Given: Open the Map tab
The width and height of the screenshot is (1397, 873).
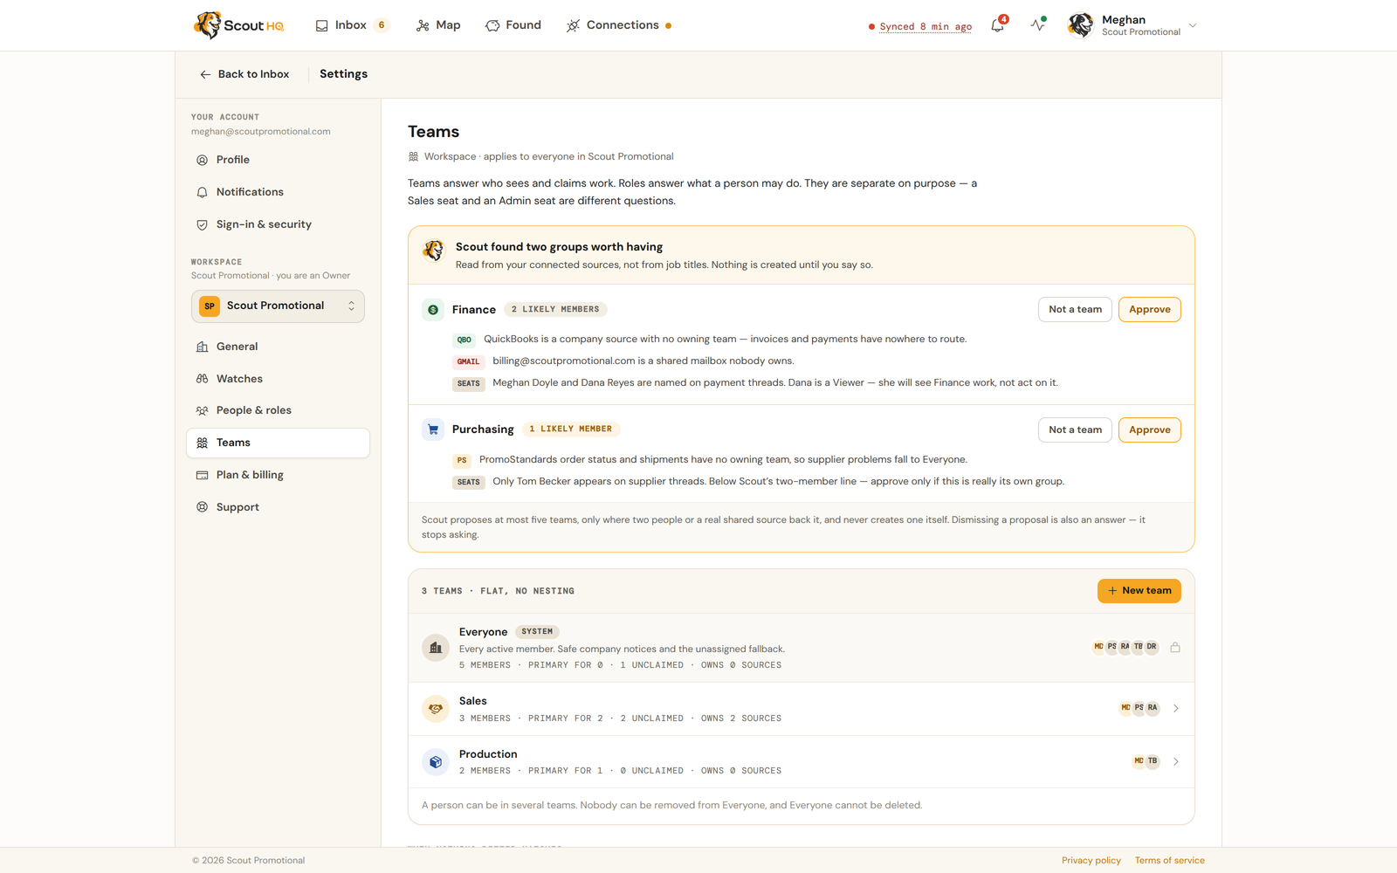Looking at the screenshot, I should click(x=438, y=25).
